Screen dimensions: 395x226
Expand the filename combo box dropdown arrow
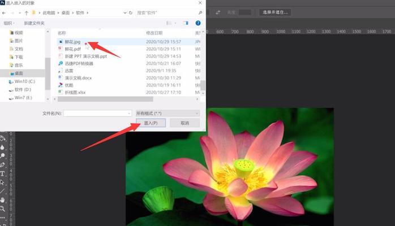click(129, 114)
